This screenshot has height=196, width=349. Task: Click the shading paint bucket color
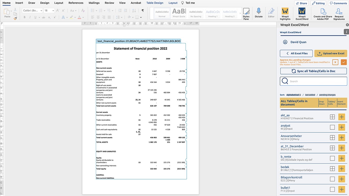[x=129, y=17]
